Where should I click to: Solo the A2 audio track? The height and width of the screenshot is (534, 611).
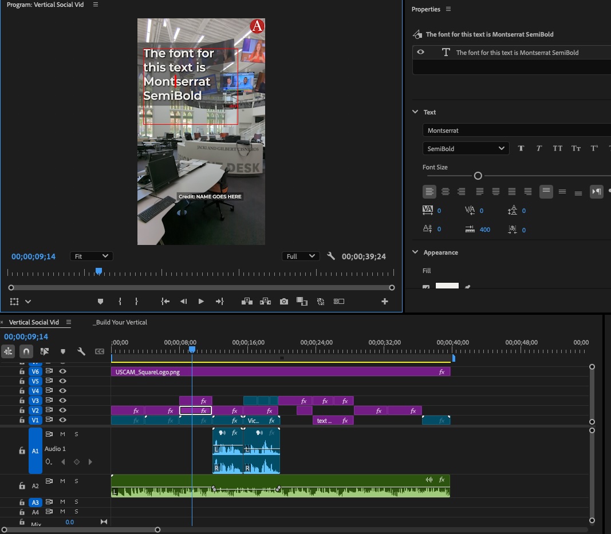pos(76,481)
